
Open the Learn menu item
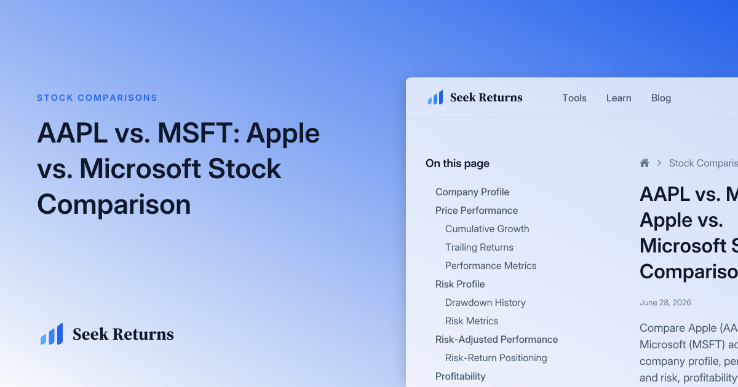[619, 98]
